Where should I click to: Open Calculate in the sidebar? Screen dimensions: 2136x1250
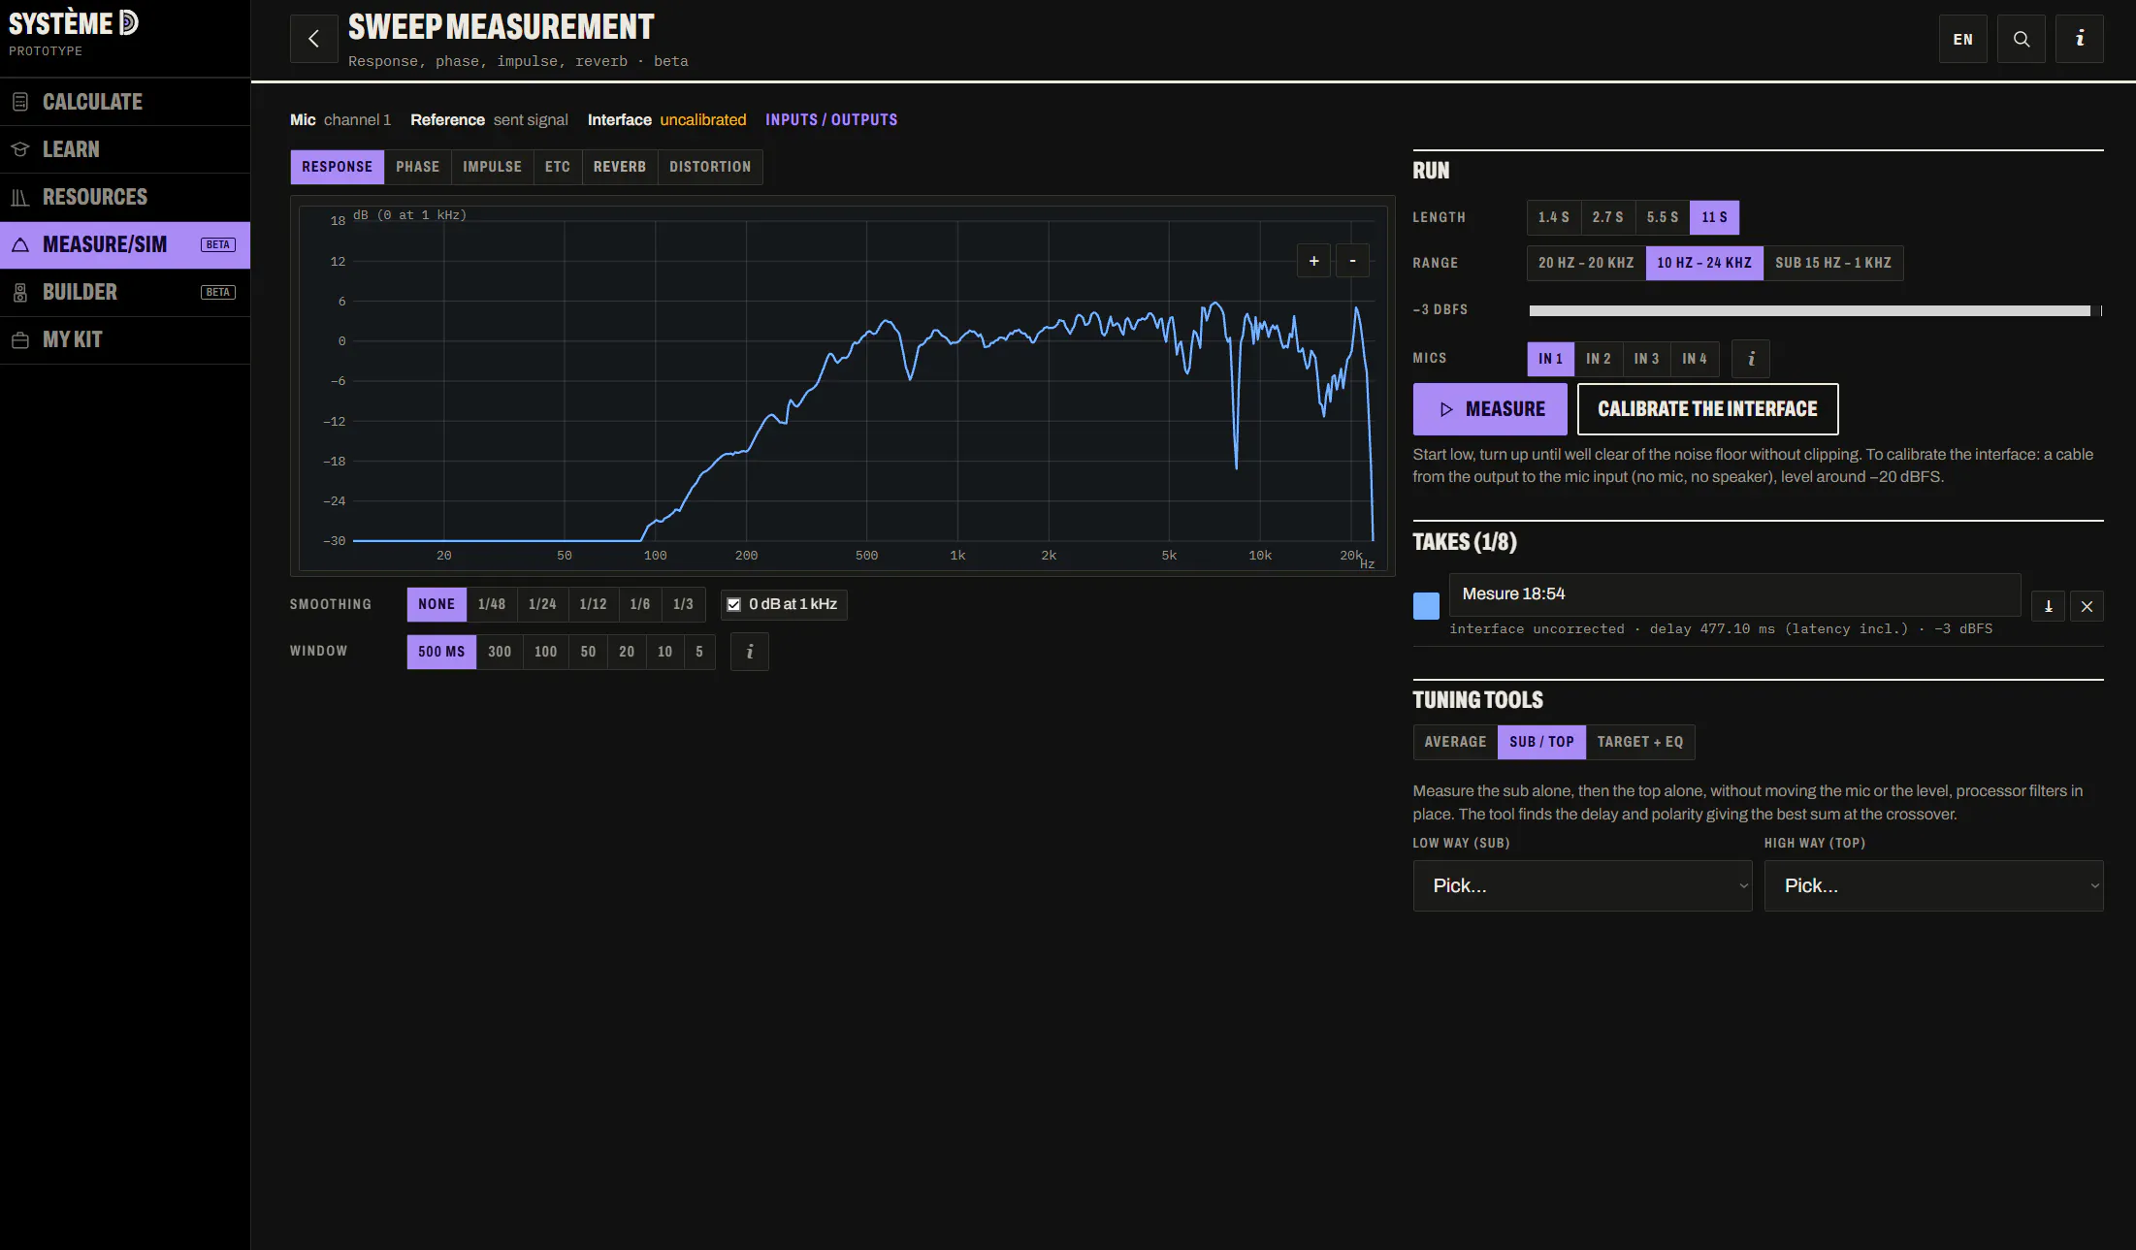point(125,102)
